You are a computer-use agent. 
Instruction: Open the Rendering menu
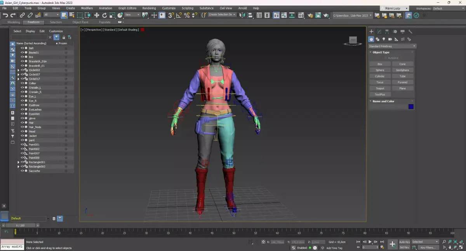point(149,8)
